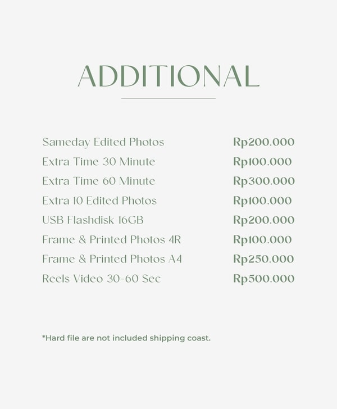Select Frame & Printed Photos 4R
The image size is (337, 409).
(x=112, y=239)
